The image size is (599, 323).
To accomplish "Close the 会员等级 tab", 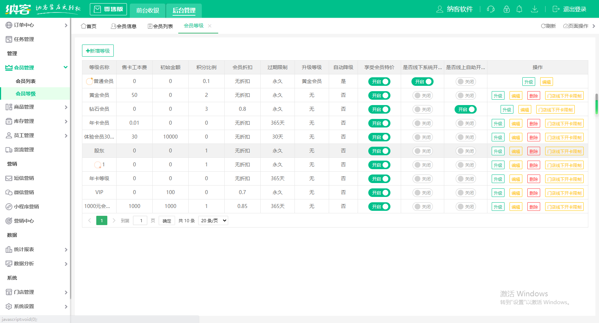I will pyautogui.click(x=210, y=26).
